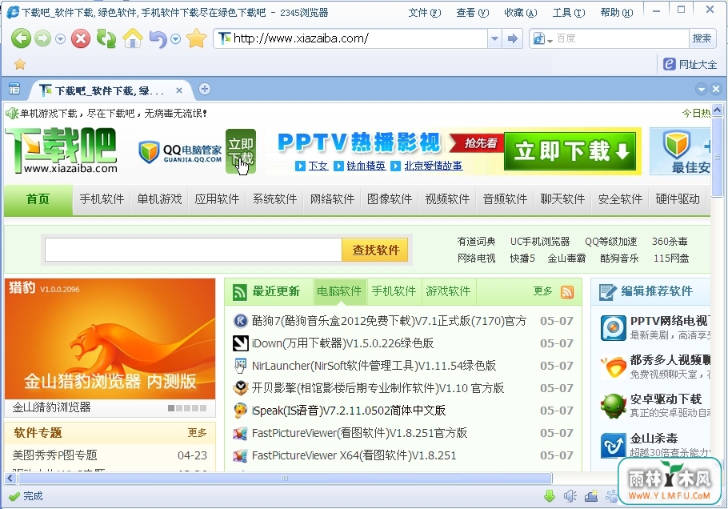Viewport: 728px width, 509px height.
Task: Click the banner slide indicator dots
Action: tap(187, 407)
